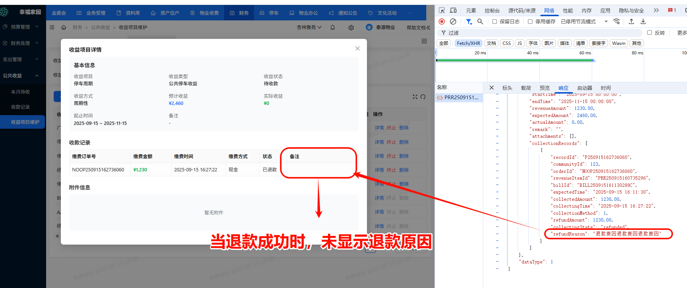Image resolution: width=687 pixels, height=288 pixels.
Task: Toggle the Fetch/XHR request filter
Action: (x=469, y=43)
